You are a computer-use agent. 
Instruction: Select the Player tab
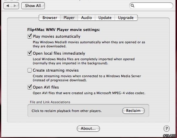[69, 18]
